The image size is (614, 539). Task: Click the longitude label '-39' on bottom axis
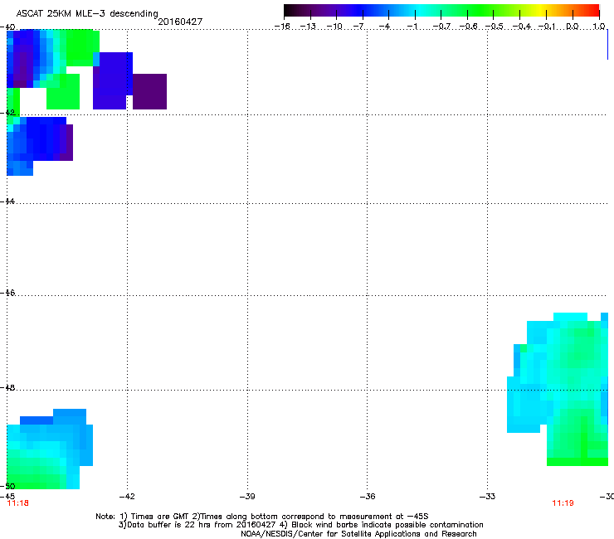(x=247, y=497)
